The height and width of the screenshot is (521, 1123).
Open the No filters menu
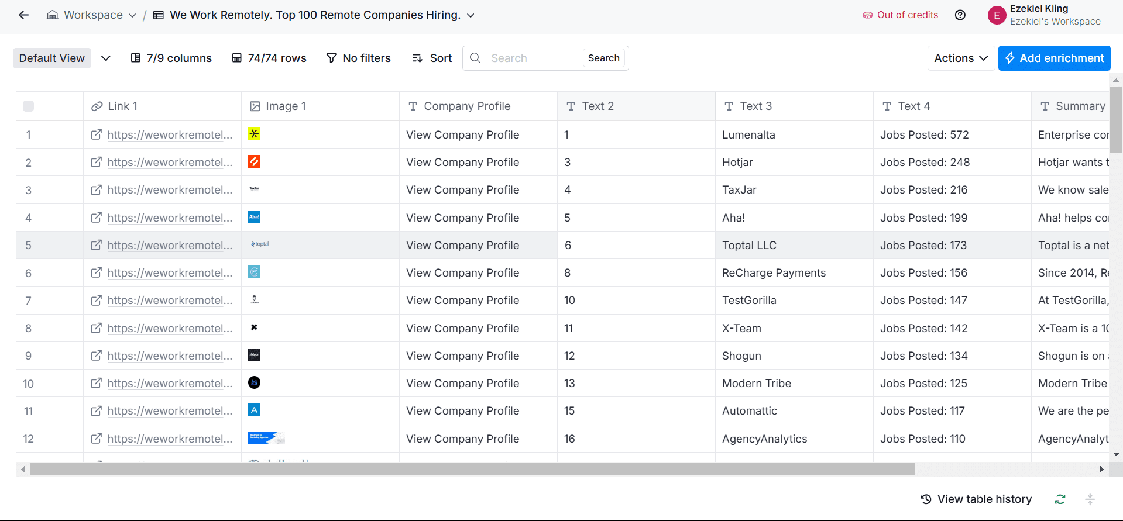click(x=358, y=58)
